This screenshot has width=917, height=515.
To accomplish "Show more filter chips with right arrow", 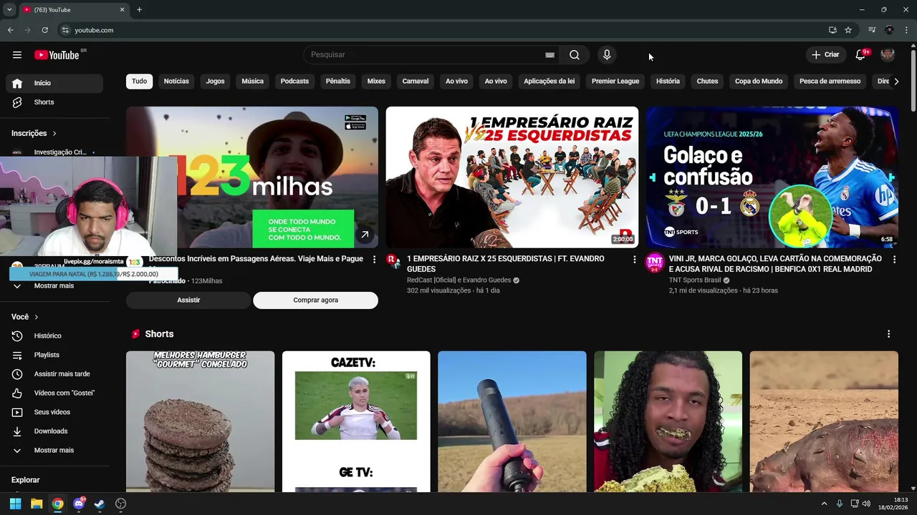I will tap(896, 82).
